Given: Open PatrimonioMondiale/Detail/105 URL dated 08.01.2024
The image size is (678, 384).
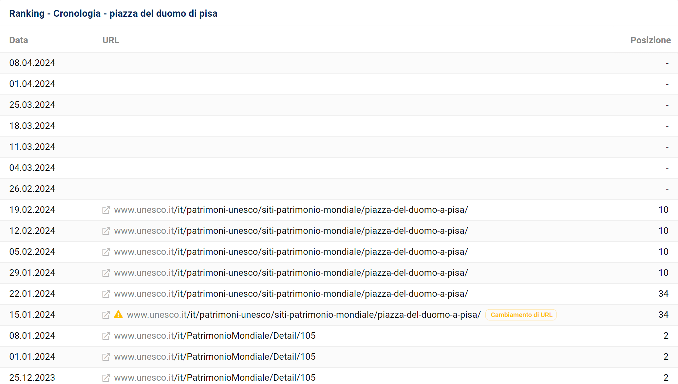Looking at the screenshot, I should click(215, 336).
